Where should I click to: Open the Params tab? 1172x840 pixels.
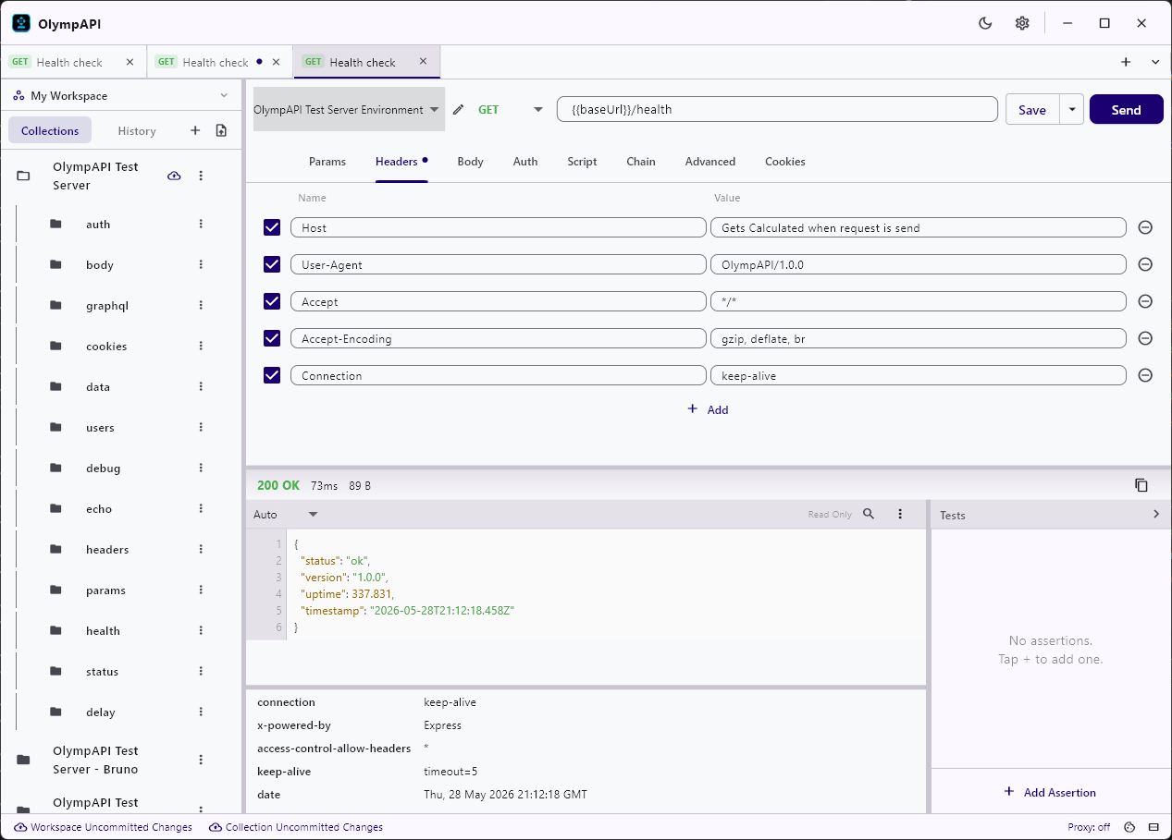tap(327, 162)
